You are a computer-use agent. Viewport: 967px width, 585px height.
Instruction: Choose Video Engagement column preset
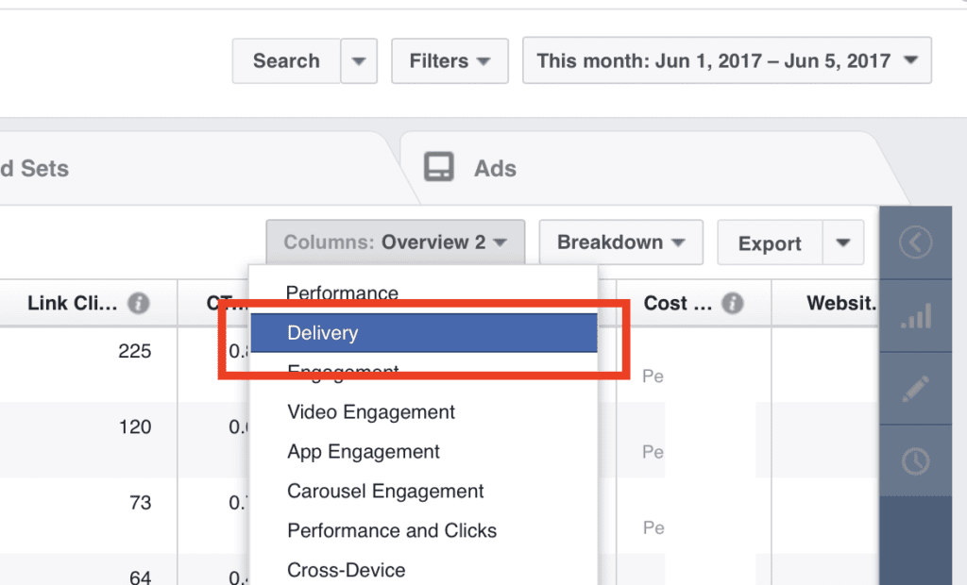[x=370, y=412]
